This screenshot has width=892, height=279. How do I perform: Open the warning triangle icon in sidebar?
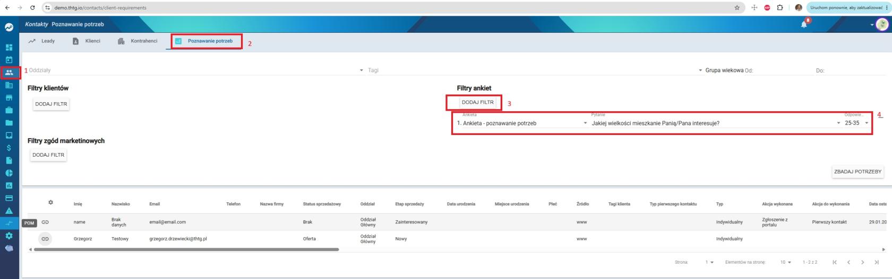[x=9, y=211]
